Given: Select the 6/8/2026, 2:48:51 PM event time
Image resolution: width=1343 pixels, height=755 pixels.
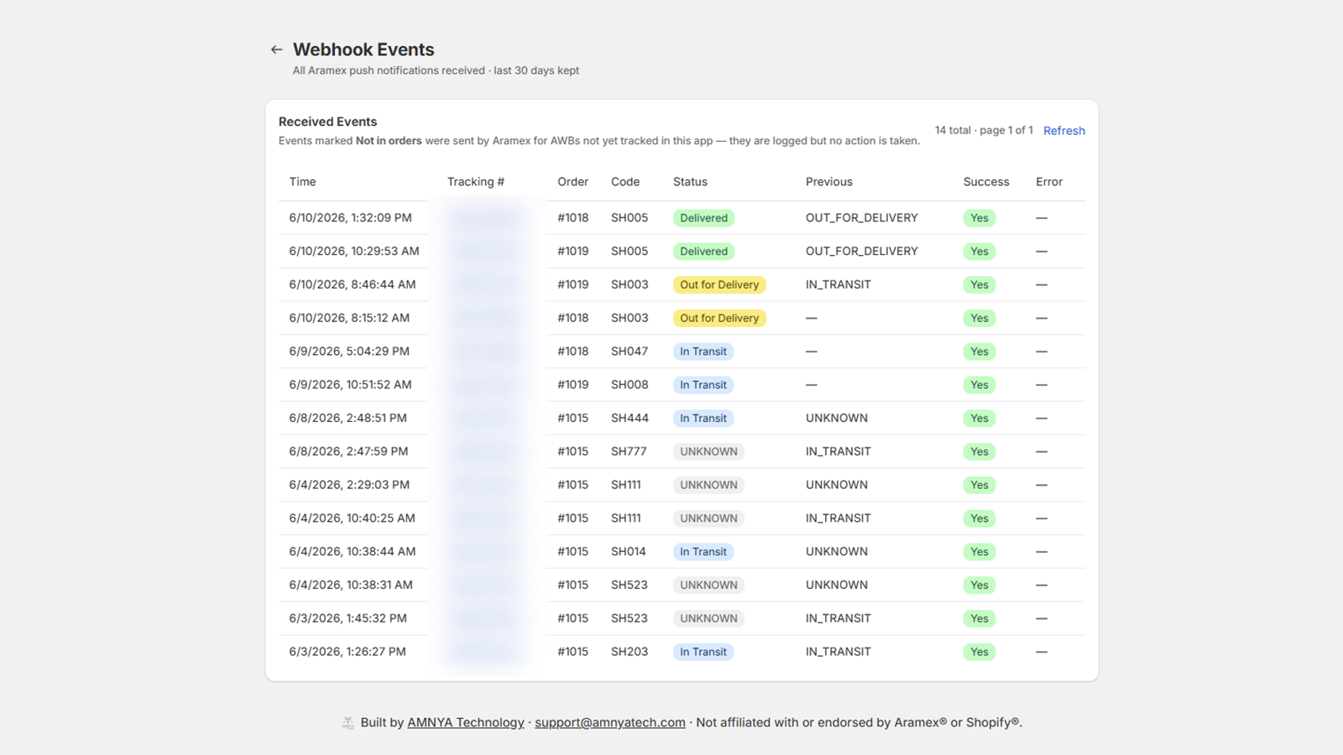Looking at the screenshot, I should click(x=348, y=419).
